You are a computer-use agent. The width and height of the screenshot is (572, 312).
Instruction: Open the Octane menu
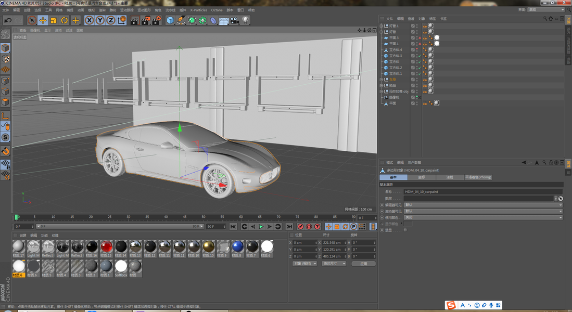pyautogui.click(x=217, y=10)
